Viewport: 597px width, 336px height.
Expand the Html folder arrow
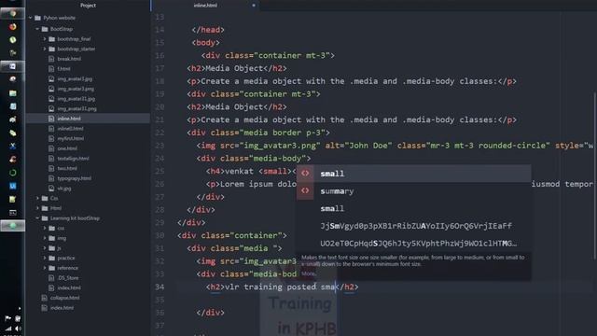tap(37, 208)
